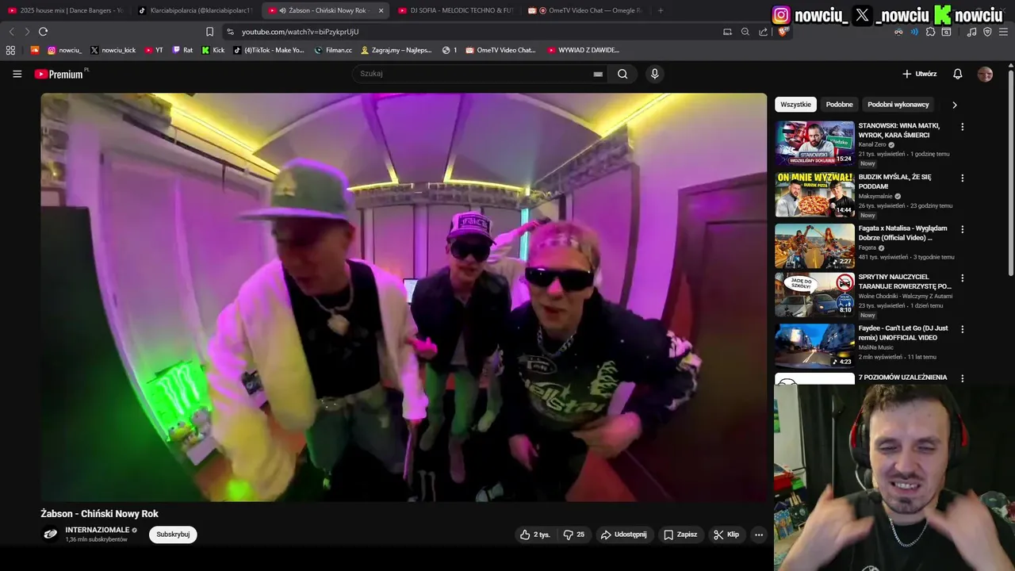Go back with the browser back arrow
The width and height of the screenshot is (1015, 571).
click(x=11, y=32)
